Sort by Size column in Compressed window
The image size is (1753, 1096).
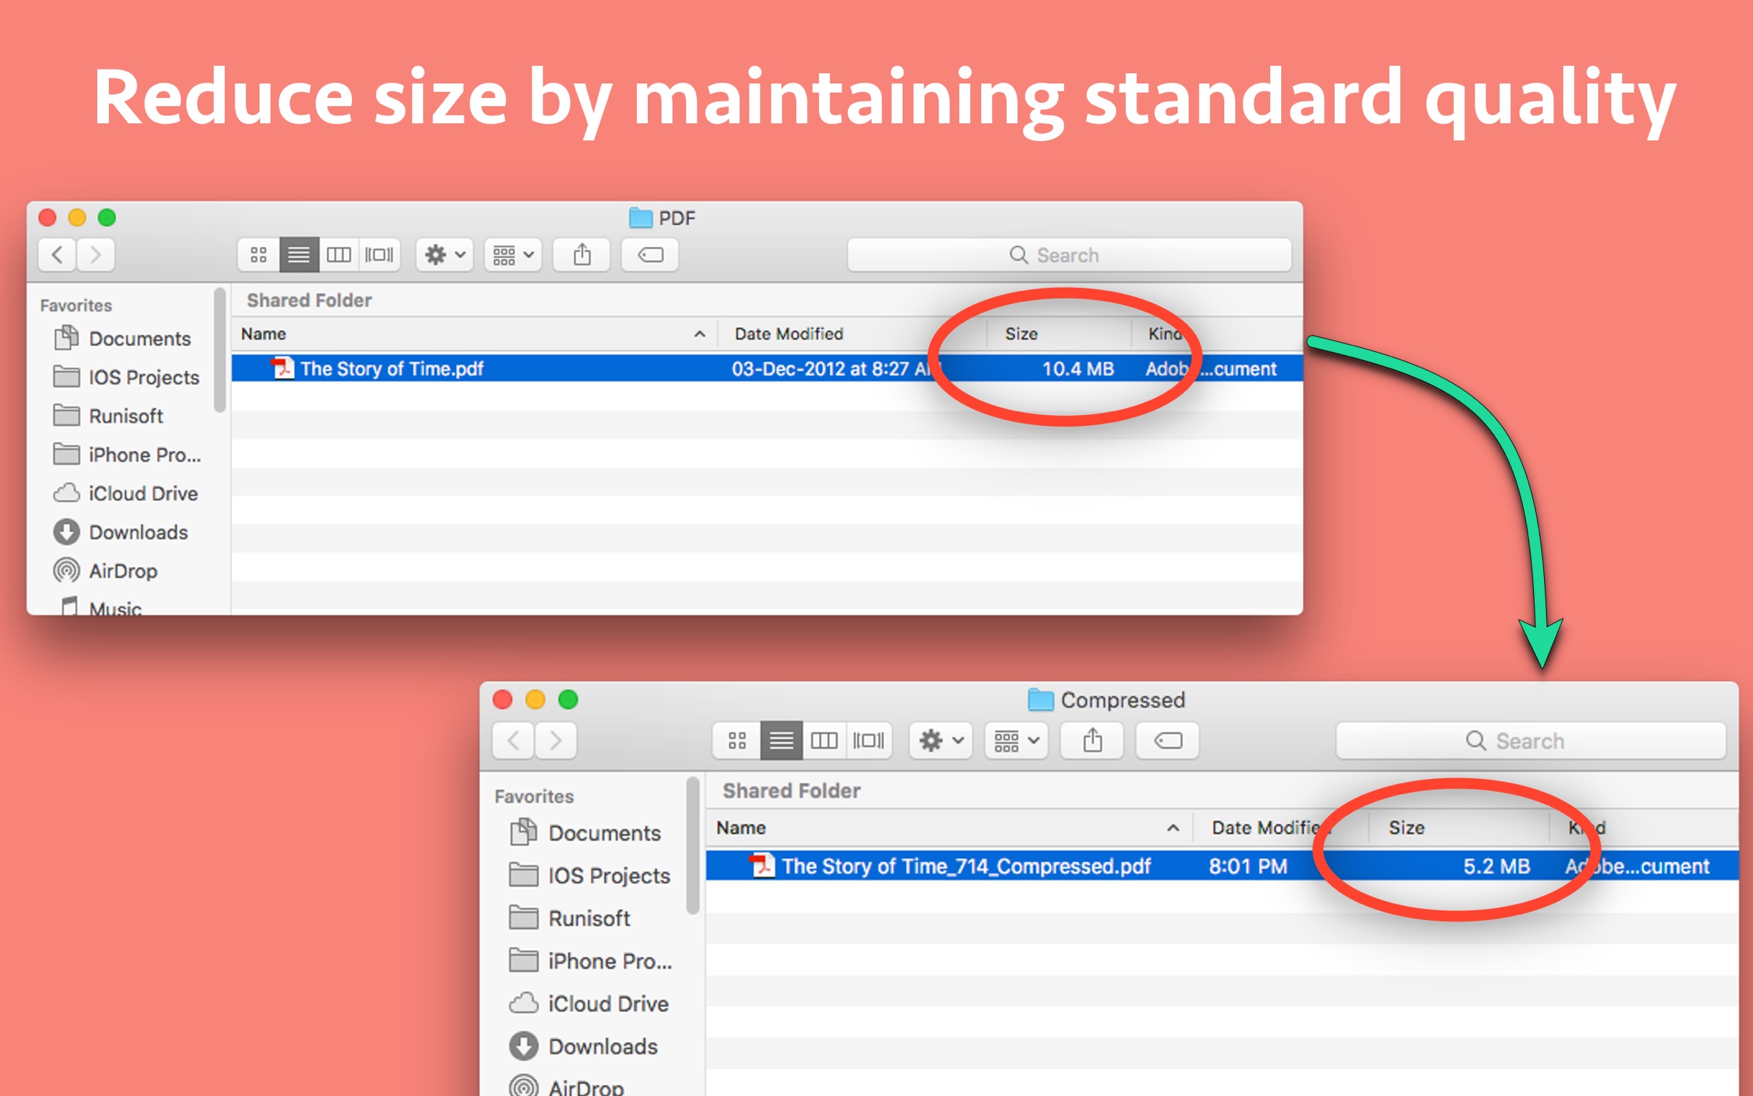click(1406, 828)
